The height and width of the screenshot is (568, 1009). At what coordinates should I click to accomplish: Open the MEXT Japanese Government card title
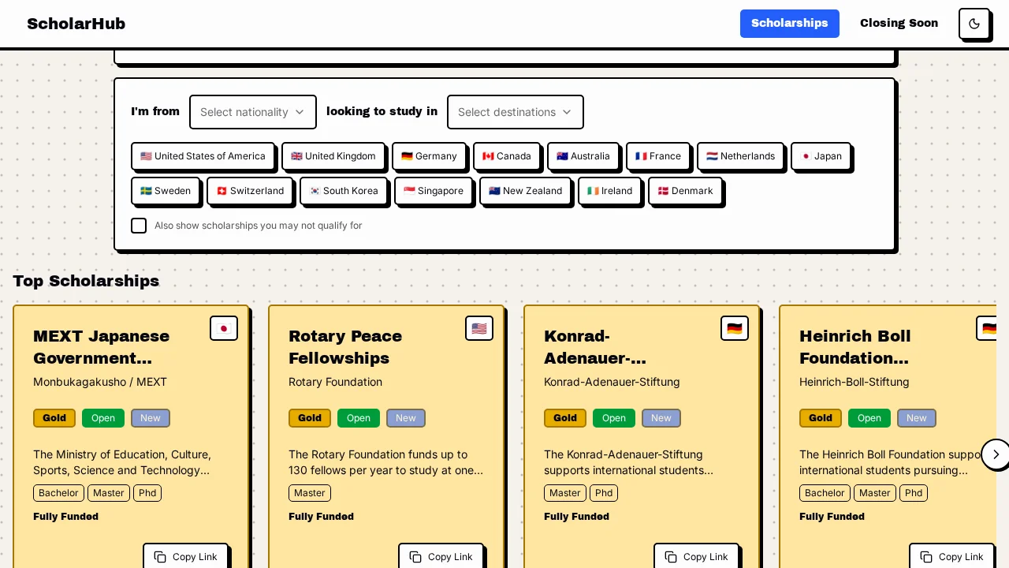tap(101, 347)
